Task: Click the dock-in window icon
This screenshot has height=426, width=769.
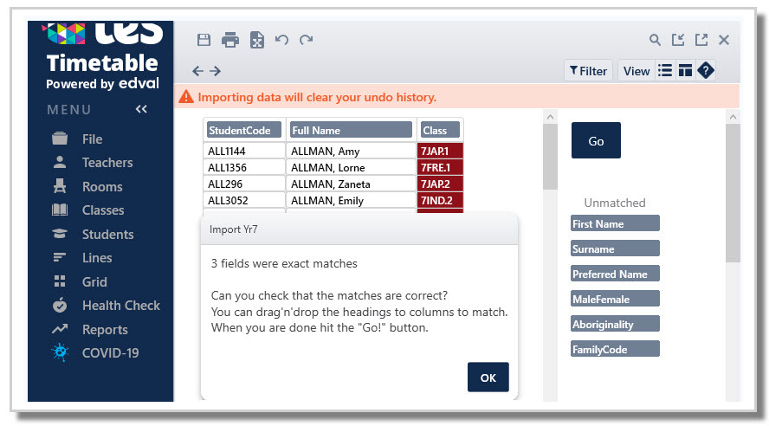Action: click(x=678, y=40)
